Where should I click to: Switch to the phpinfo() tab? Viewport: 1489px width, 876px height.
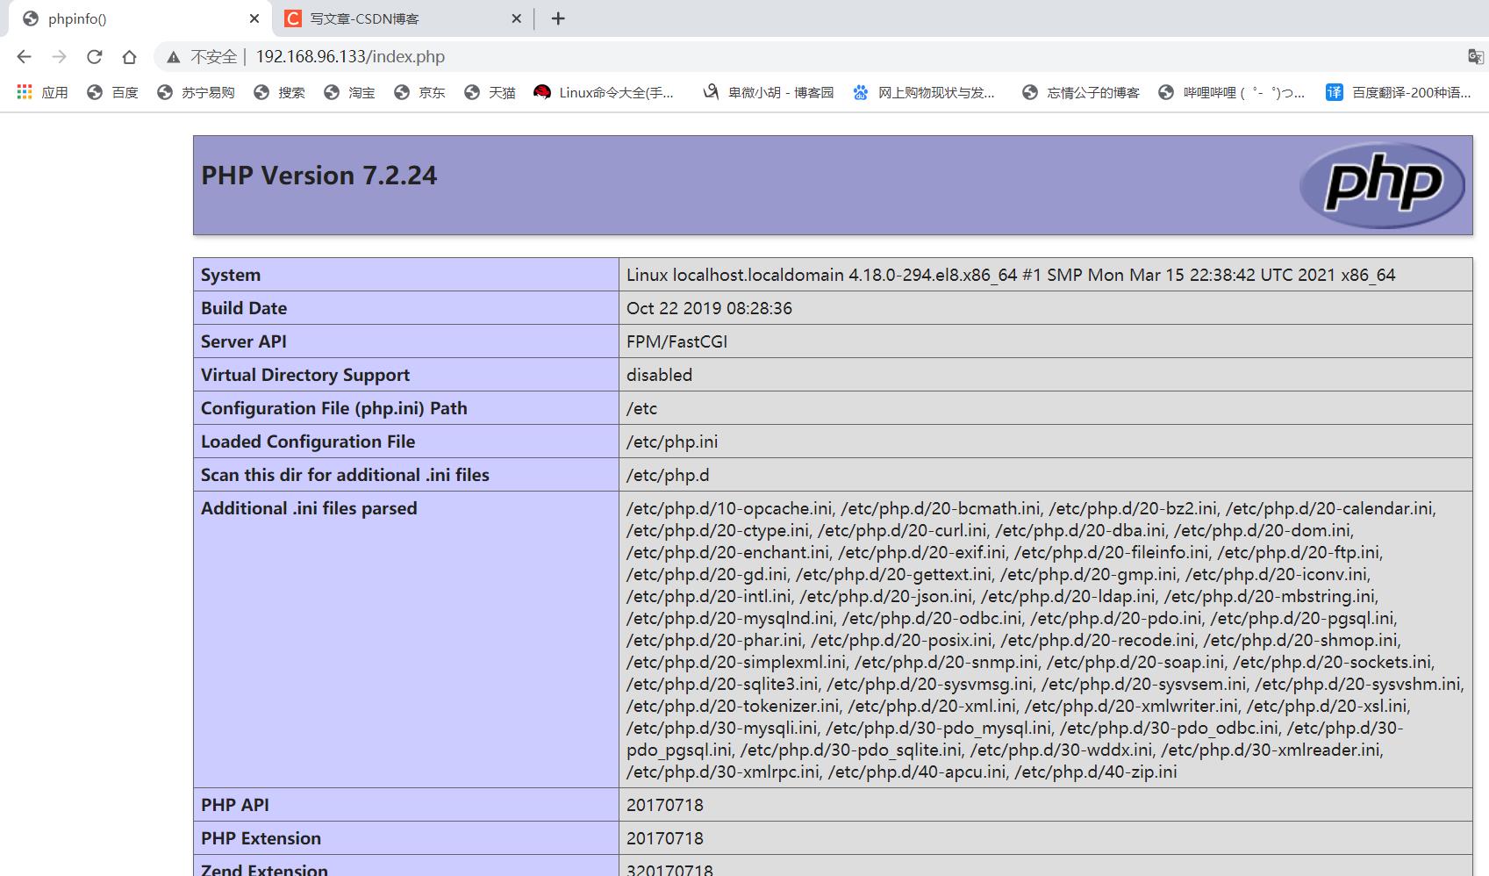140,18
